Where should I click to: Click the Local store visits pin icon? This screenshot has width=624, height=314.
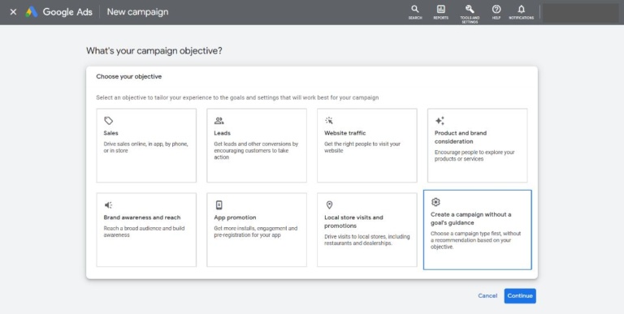point(329,205)
